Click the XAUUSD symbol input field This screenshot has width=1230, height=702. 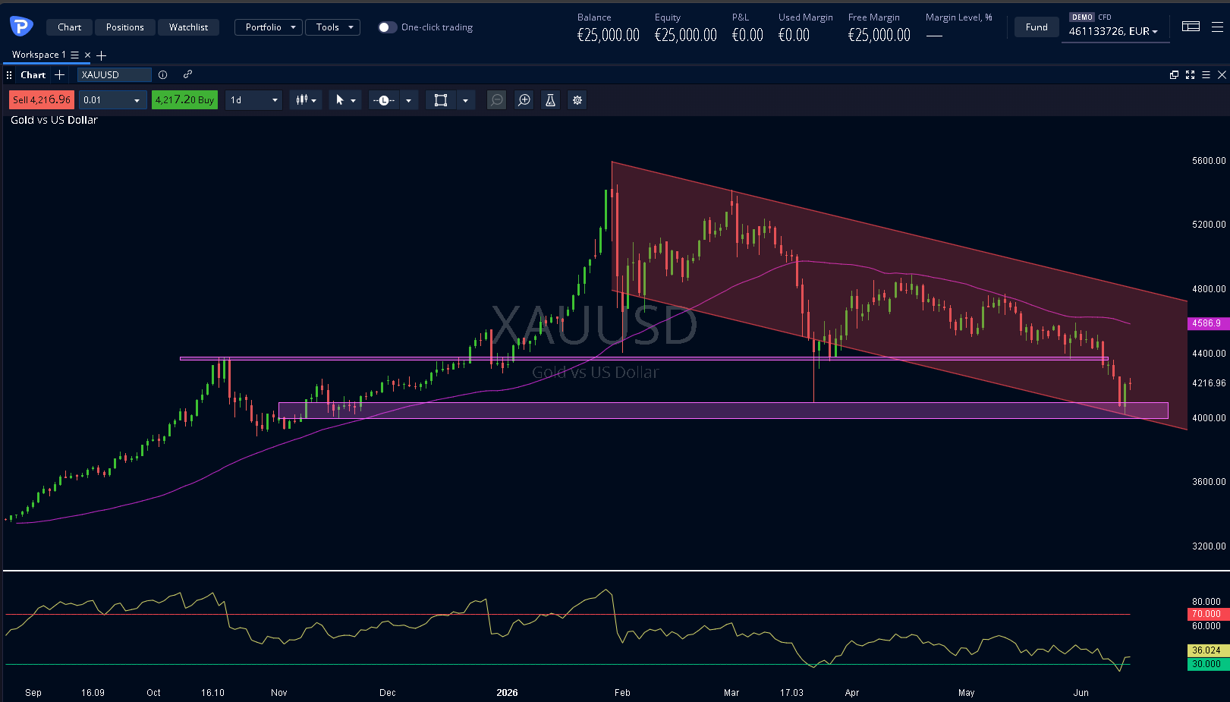tap(114, 75)
